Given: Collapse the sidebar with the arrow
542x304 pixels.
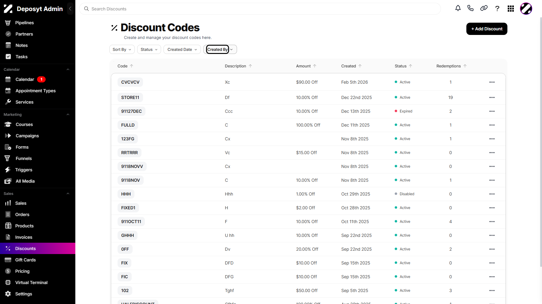Looking at the screenshot, I should (70, 9).
